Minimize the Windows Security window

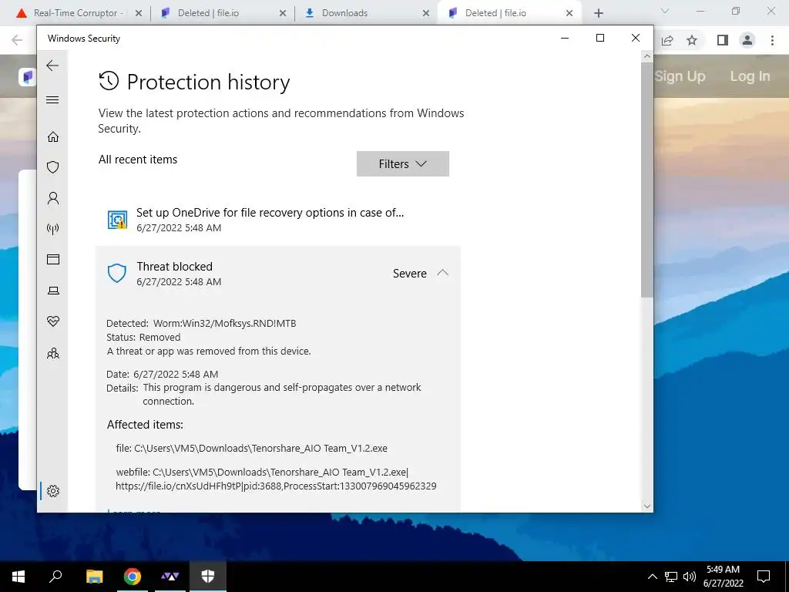(565, 39)
